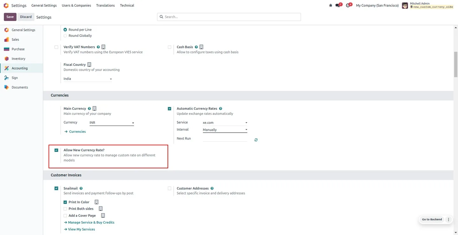This screenshot has height=235, width=458.
Task: Select the Accounting settings section
Action: point(21,68)
